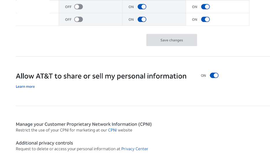Click the Additional privacy controls heading
Screen dimensions: 270x167
coord(44,143)
